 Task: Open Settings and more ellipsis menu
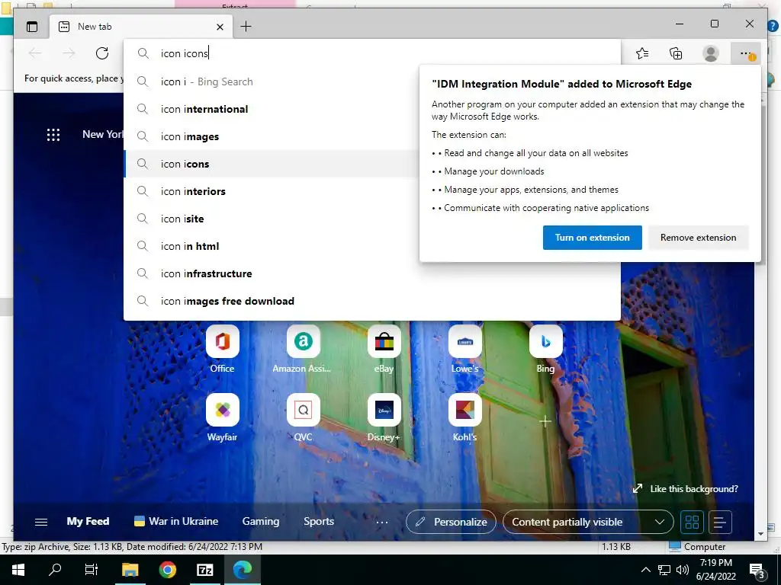tap(746, 53)
